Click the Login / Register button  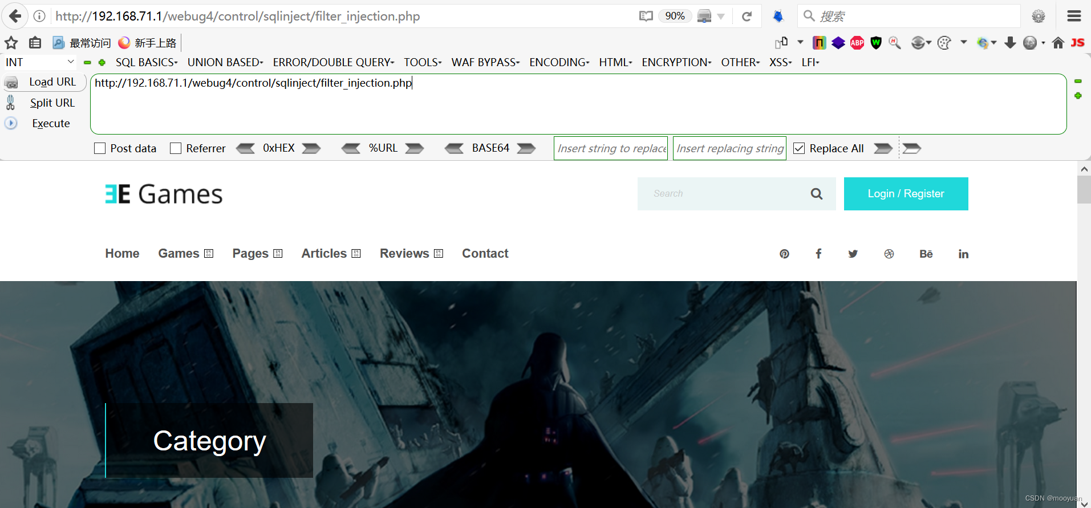click(x=906, y=194)
